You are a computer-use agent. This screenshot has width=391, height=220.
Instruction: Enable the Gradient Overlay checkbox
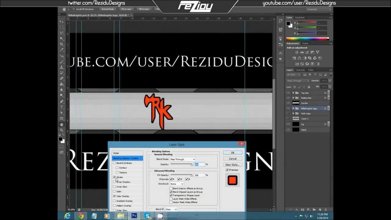pos(114,201)
